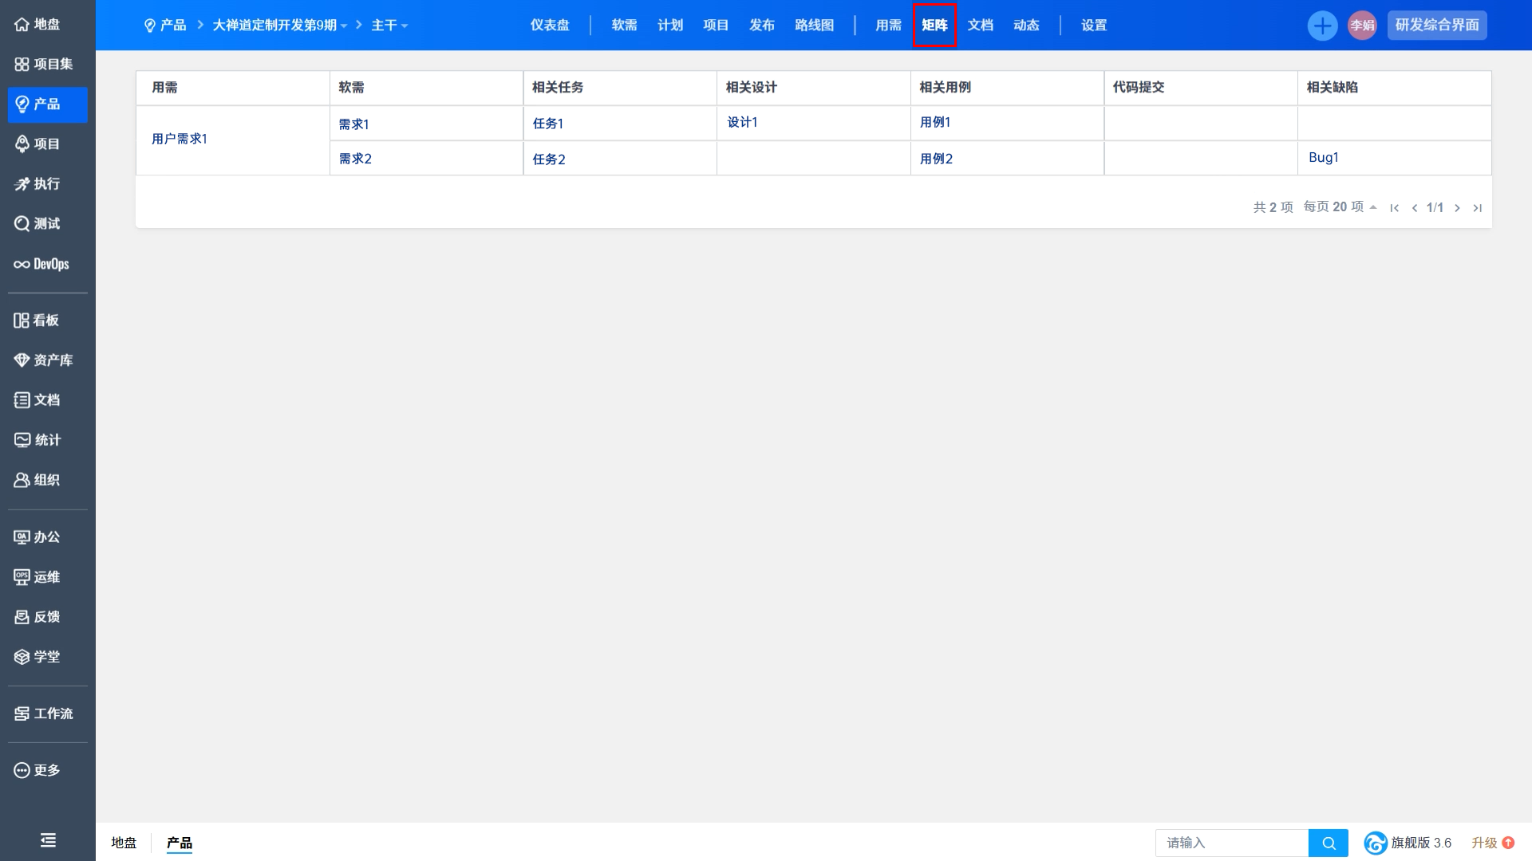Open the 看板 kanban sidebar icon
The height and width of the screenshot is (861, 1532).
pos(22,320)
